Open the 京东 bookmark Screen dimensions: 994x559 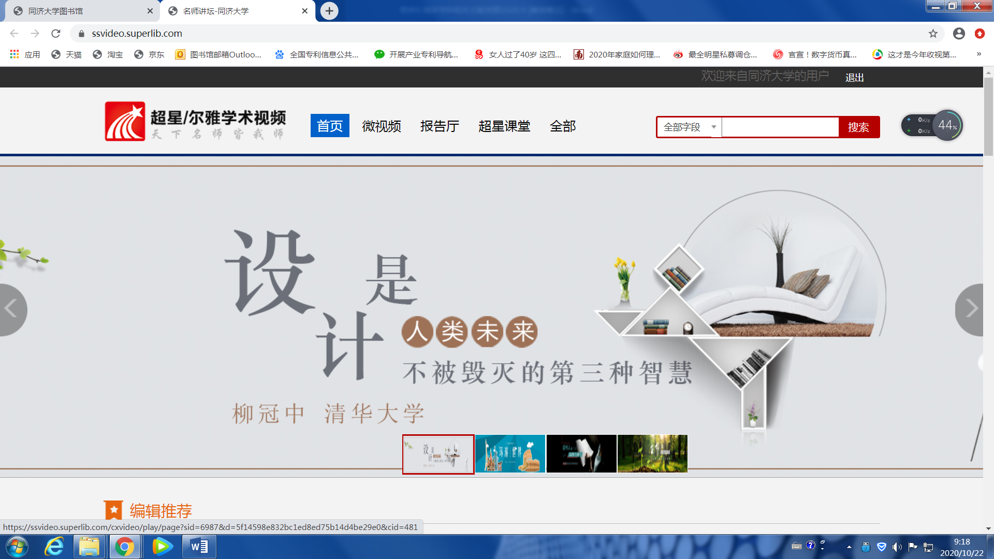149,54
